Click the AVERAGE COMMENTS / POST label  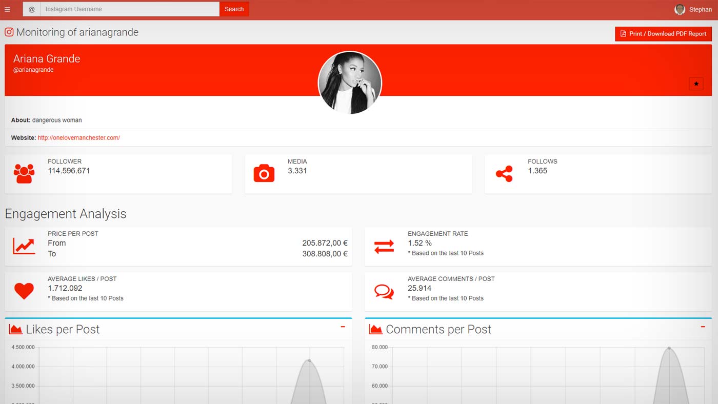pyautogui.click(x=451, y=279)
